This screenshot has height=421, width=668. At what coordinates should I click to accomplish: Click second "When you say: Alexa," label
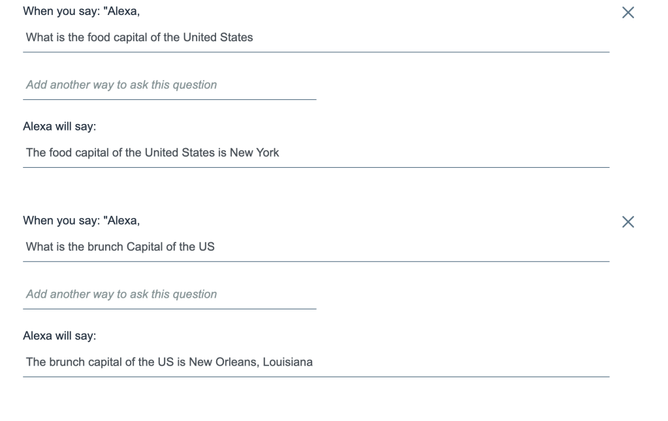[x=82, y=221]
